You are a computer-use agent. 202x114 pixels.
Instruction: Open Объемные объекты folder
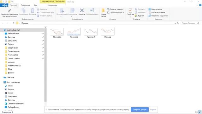click(x=15, y=104)
